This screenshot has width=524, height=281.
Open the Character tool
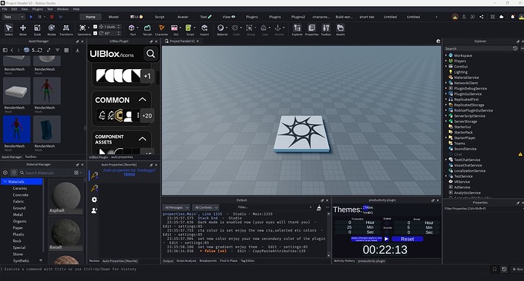(162, 30)
